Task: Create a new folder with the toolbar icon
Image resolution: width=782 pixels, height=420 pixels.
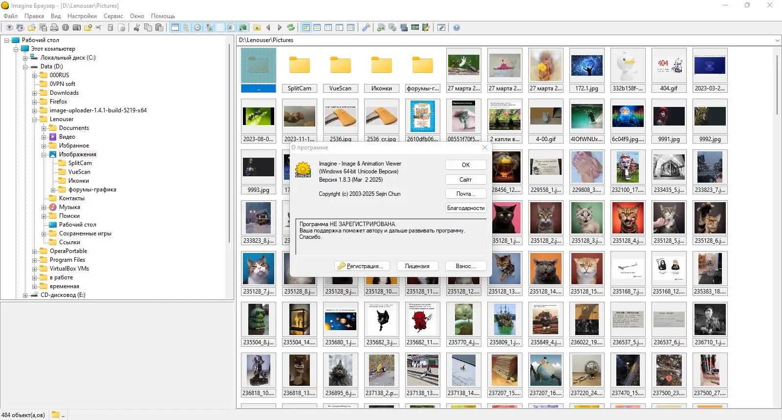Action: (x=88, y=28)
